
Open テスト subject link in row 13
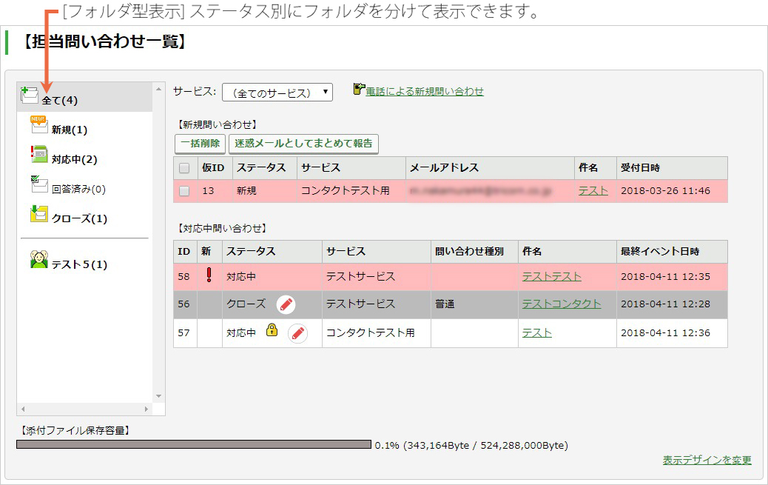point(593,191)
